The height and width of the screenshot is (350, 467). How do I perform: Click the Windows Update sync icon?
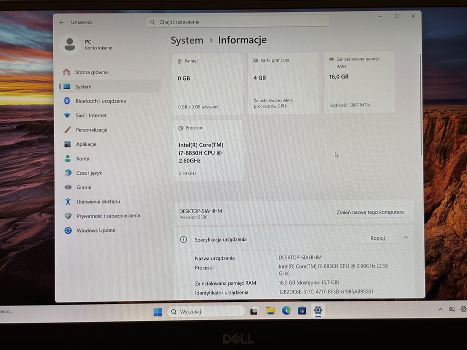pos(68,230)
